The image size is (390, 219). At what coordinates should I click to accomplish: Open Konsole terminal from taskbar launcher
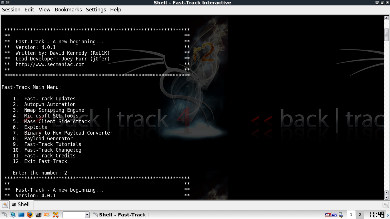click(x=39, y=215)
